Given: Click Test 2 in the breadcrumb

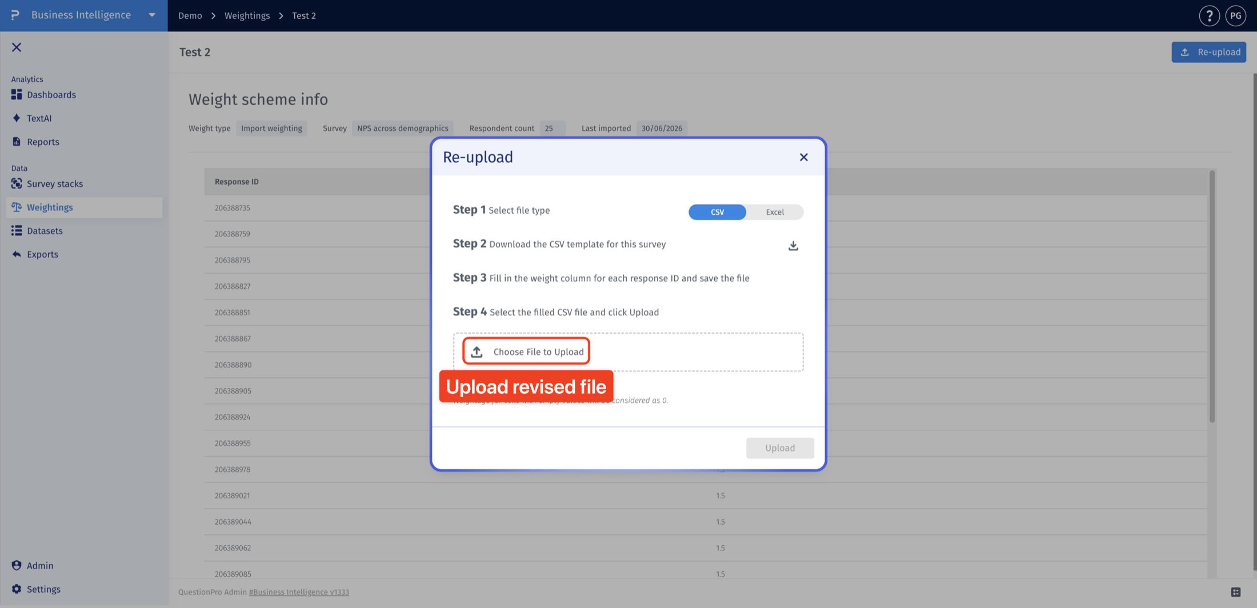Looking at the screenshot, I should pos(304,15).
